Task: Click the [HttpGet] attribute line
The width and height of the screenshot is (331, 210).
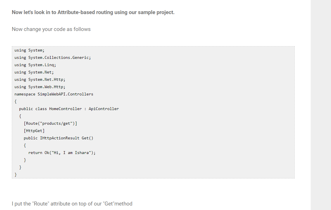Action: tap(34, 131)
